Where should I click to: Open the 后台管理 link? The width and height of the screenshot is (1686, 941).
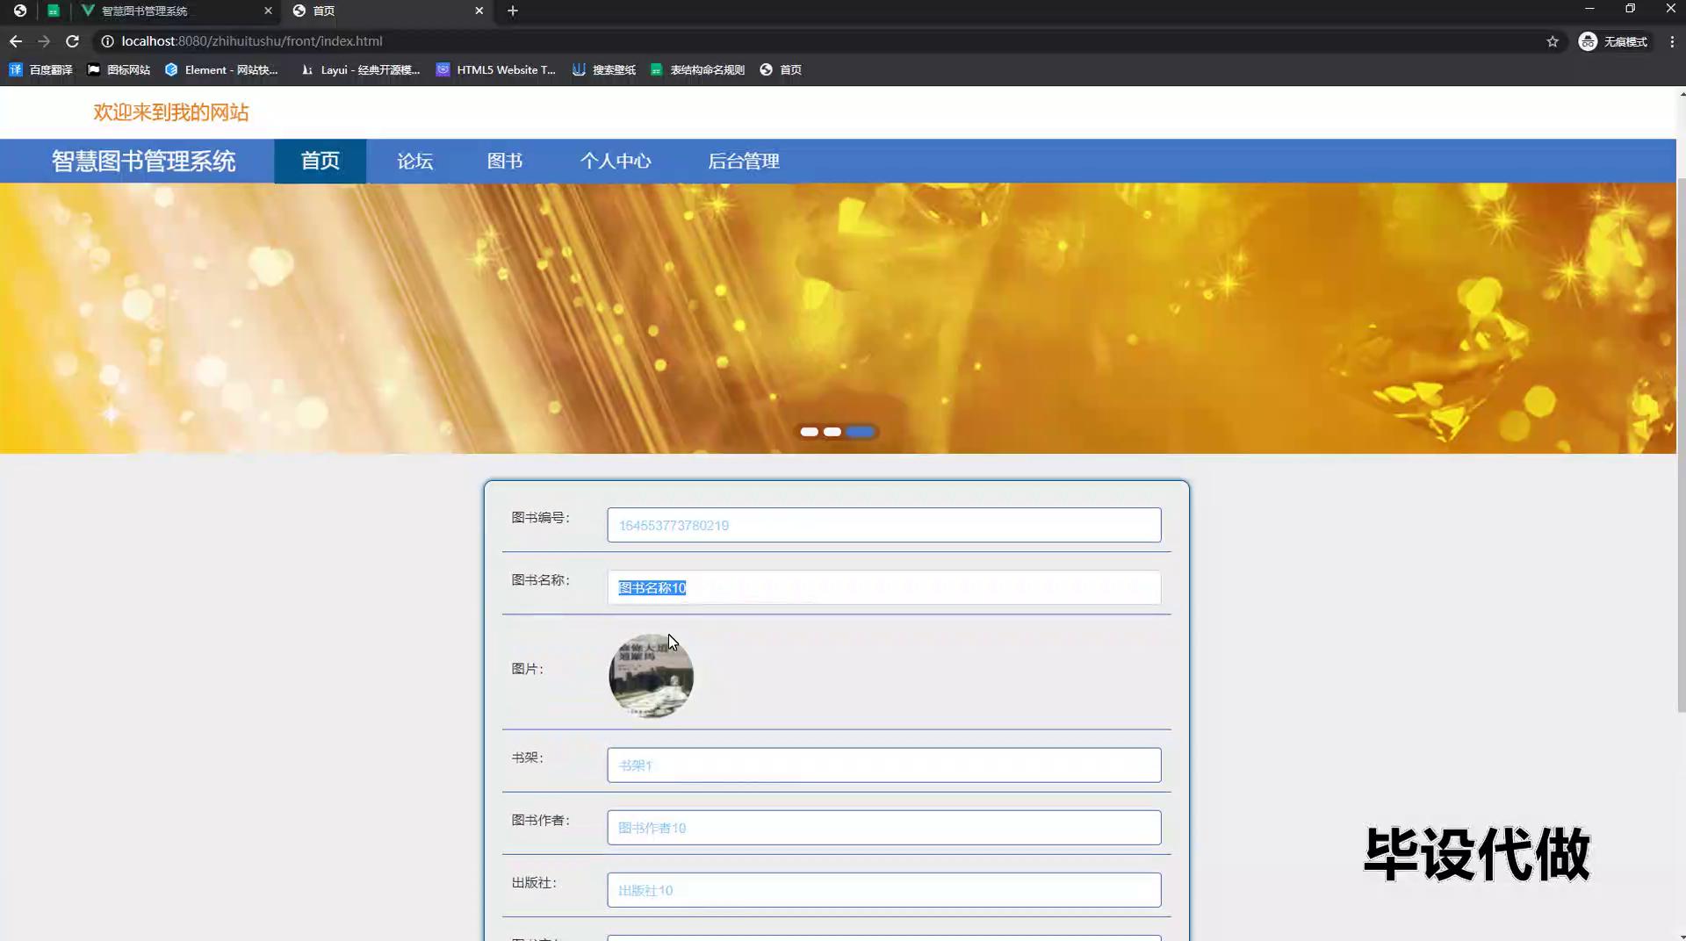tap(744, 162)
